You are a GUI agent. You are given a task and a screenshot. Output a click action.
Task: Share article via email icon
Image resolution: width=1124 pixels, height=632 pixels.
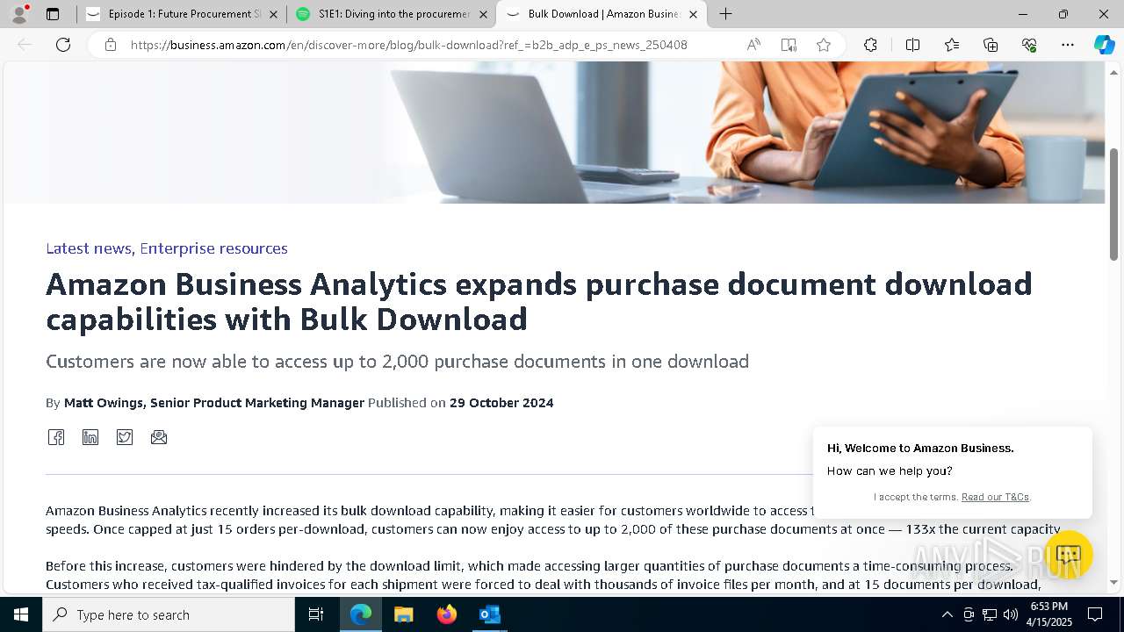[159, 437]
